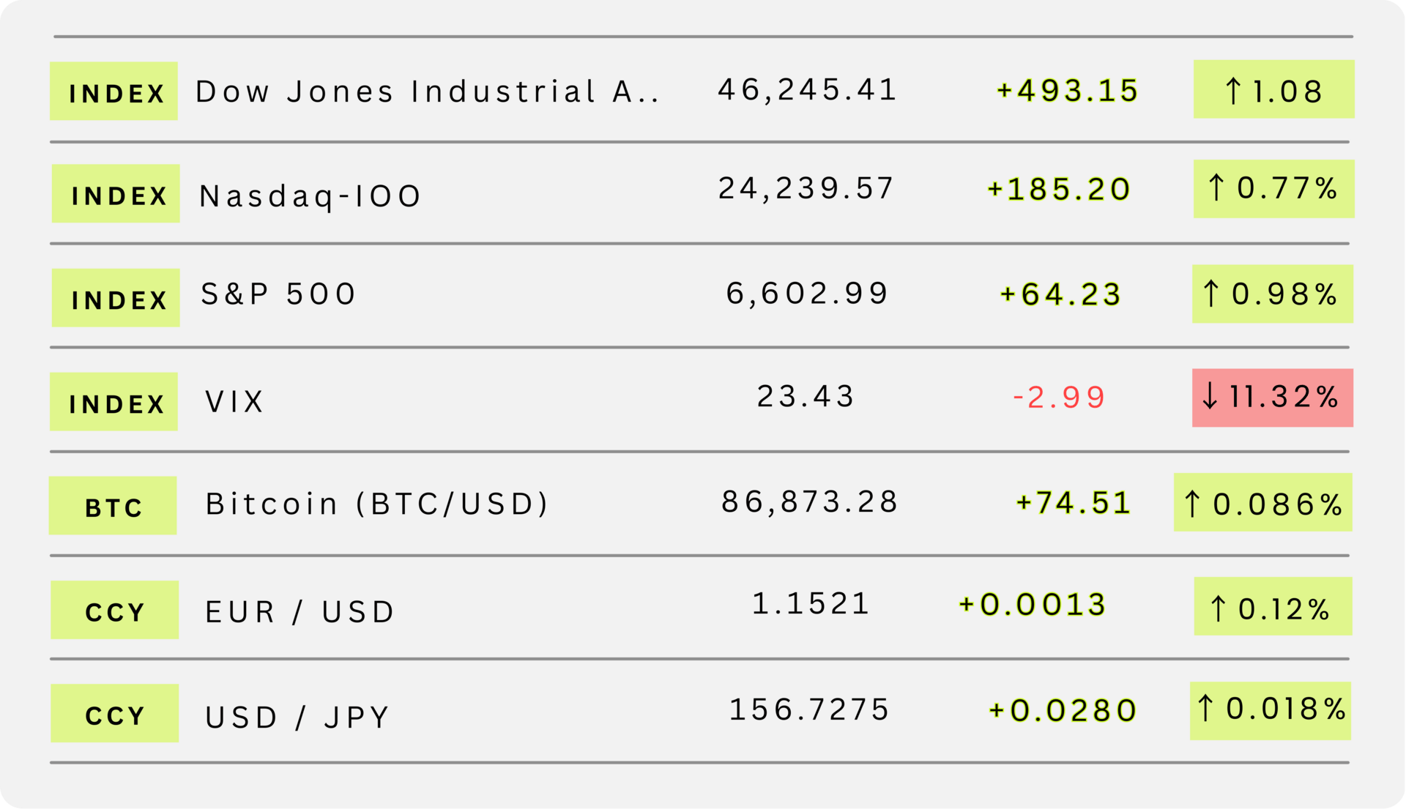Select the Bitcoin (BTC/USD) name
This screenshot has width=1406, height=809.
[x=377, y=504]
